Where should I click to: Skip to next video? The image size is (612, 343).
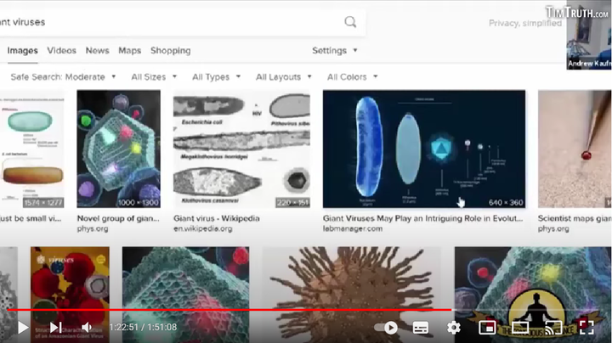56,328
